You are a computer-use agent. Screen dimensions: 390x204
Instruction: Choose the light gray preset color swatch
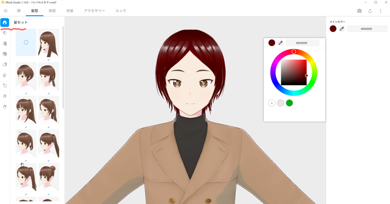point(281,103)
